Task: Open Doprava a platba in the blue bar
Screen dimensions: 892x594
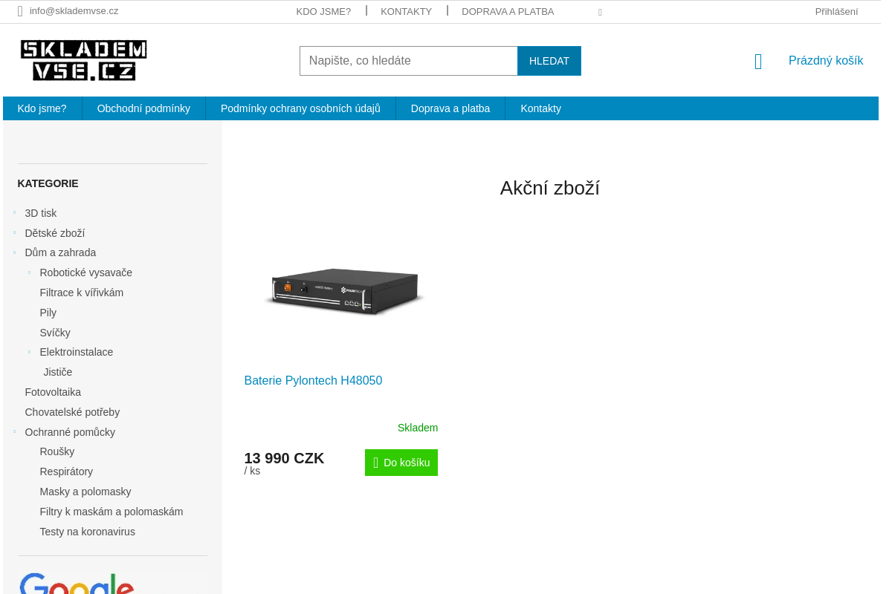Action: (x=450, y=108)
